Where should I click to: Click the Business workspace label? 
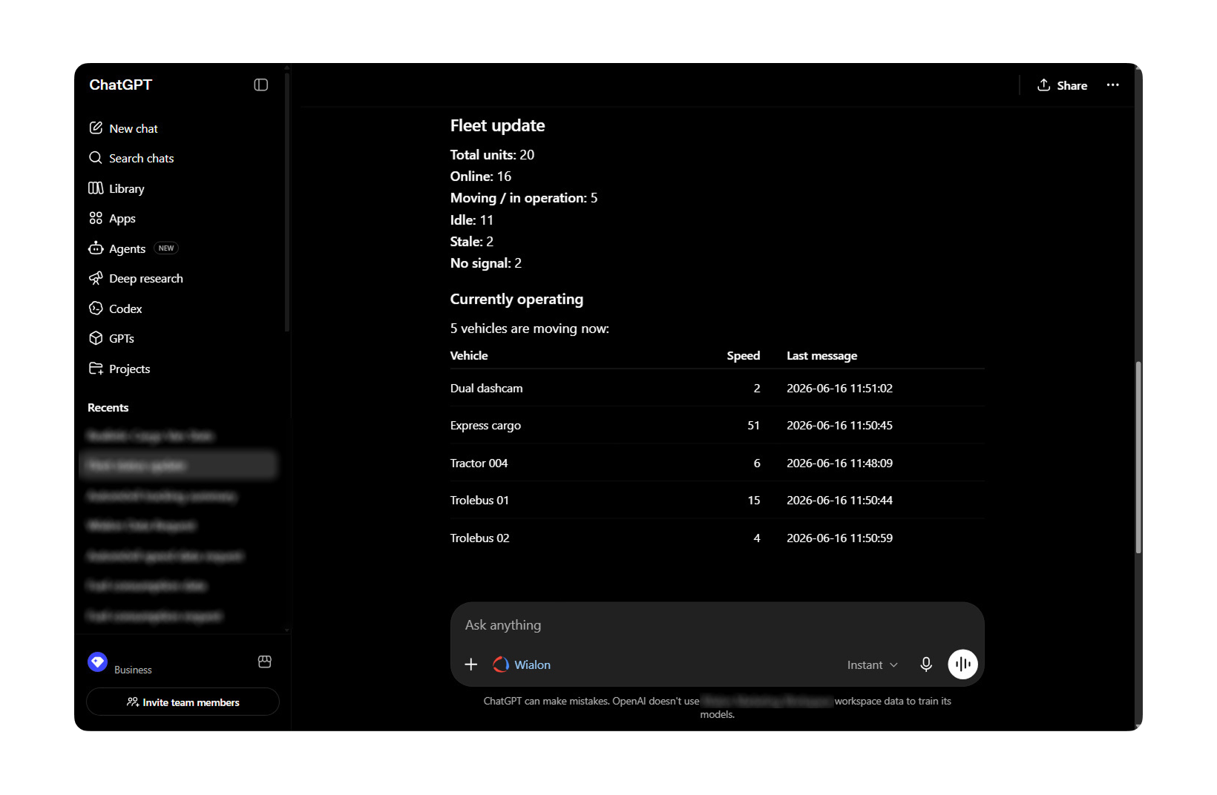coord(133,670)
